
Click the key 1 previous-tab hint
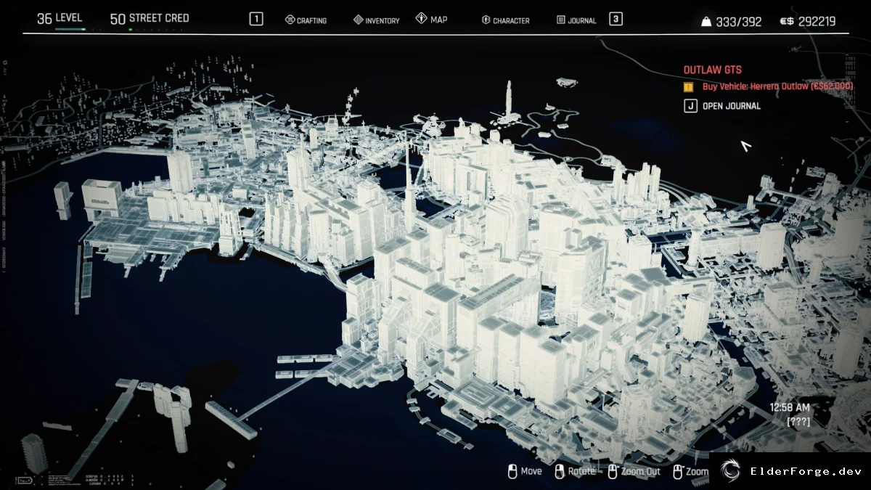click(x=256, y=19)
